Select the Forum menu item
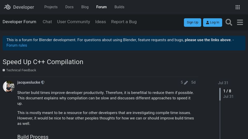This screenshot has width=248, height=139. [x=102, y=7]
